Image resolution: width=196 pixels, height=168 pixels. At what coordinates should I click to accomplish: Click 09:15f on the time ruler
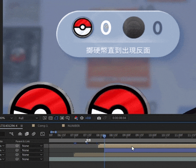(x=139, y=135)
